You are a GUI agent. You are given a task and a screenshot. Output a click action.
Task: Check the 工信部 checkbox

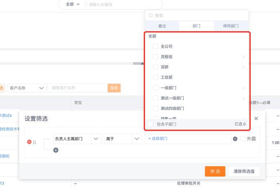click(x=155, y=77)
